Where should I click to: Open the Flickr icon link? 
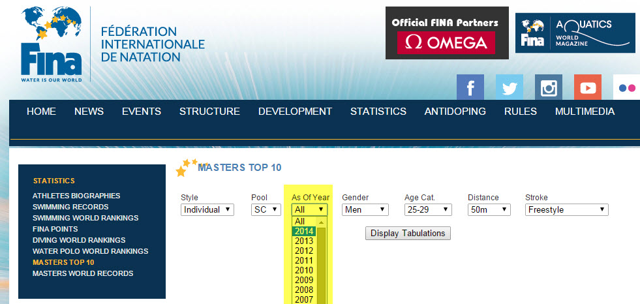click(626, 88)
